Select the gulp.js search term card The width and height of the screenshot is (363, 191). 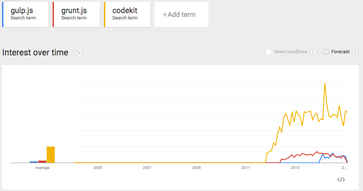pyautogui.click(x=25, y=14)
